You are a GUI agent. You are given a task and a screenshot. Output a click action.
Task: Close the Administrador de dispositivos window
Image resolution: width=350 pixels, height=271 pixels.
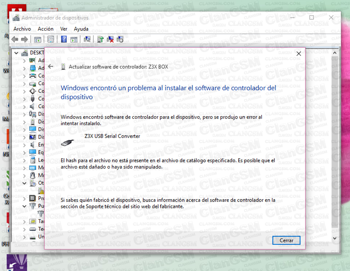pyautogui.click(x=331, y=17)
